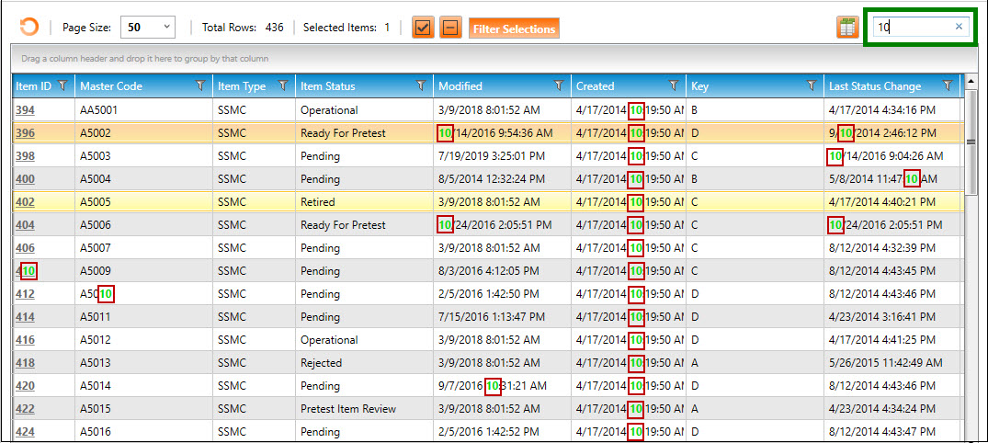Click the select all checkmark icon
The height and width of the screenshot is (443, 988).
tap(423, 28)
